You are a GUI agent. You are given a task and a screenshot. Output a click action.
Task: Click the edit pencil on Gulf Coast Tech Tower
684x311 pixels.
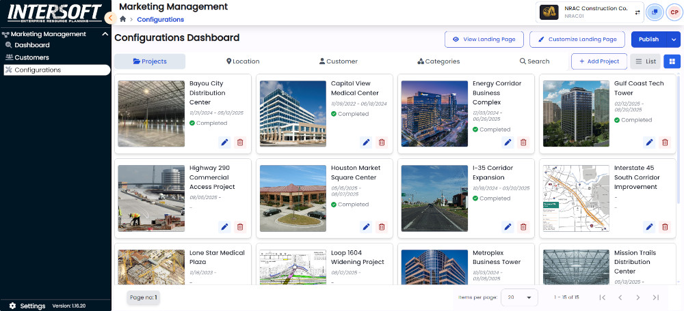coord(649,143)
